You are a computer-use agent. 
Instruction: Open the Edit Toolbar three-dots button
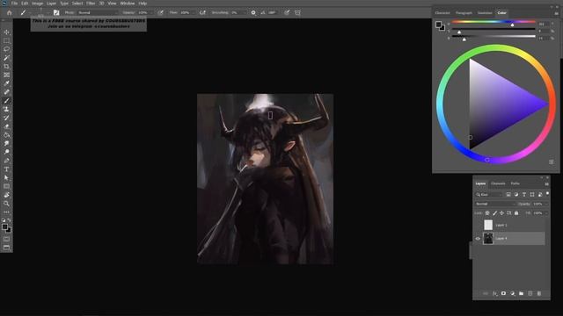(6, 212)
